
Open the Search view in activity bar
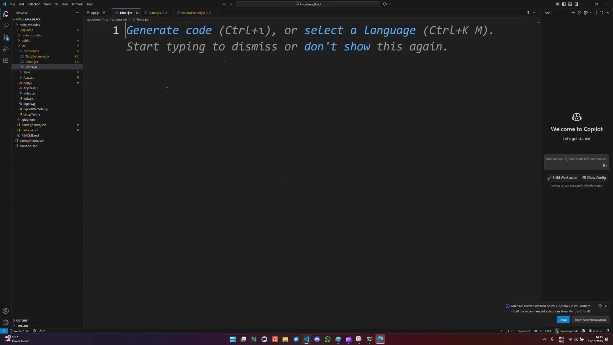pos(6,25)
